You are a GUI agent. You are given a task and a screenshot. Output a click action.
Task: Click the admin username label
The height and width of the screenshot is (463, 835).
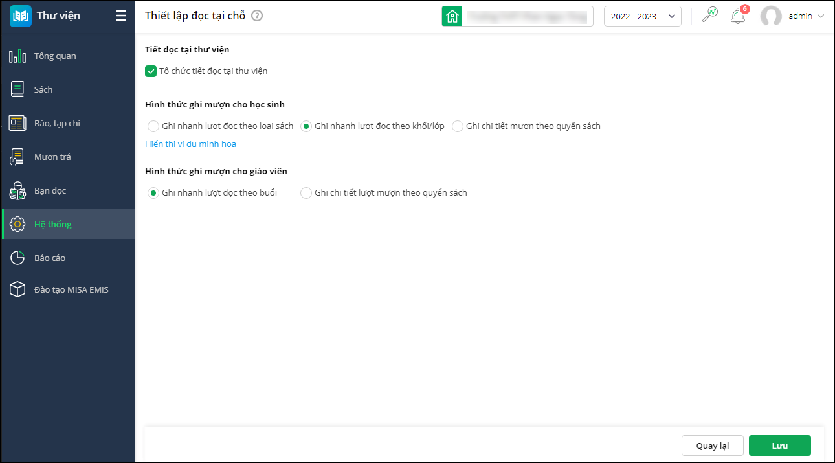click(x=800, y=16)
